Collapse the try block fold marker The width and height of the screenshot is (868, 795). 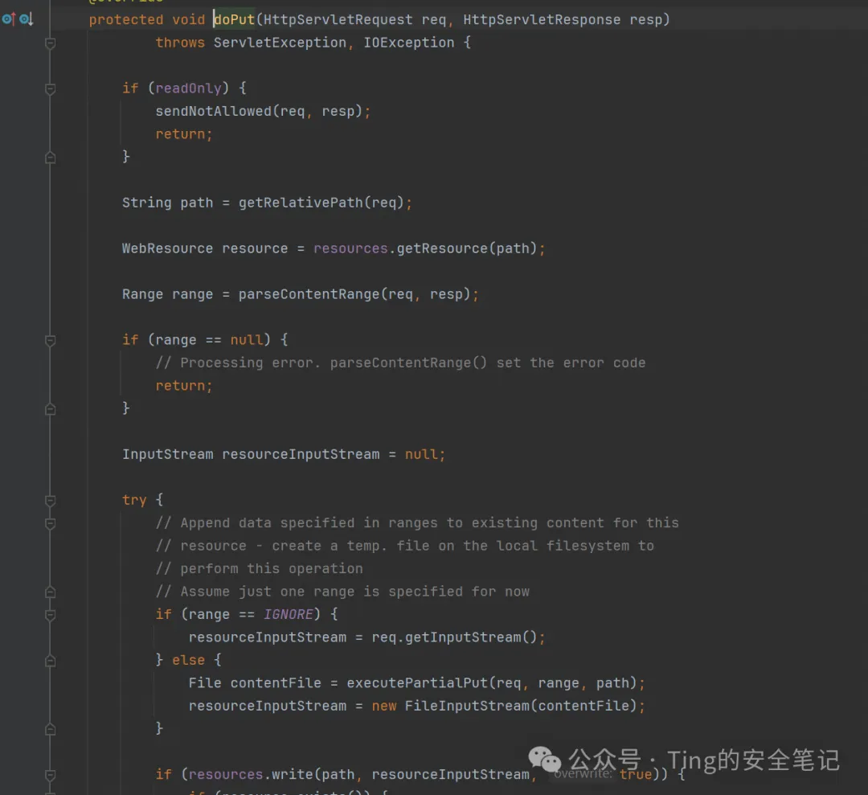[50, 501]
